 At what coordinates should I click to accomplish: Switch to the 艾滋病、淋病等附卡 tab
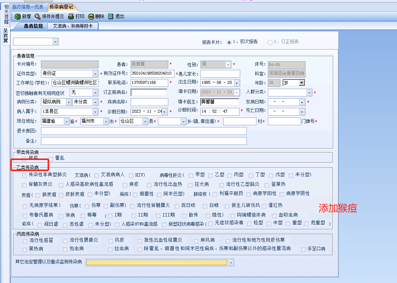tap(73, 26)
